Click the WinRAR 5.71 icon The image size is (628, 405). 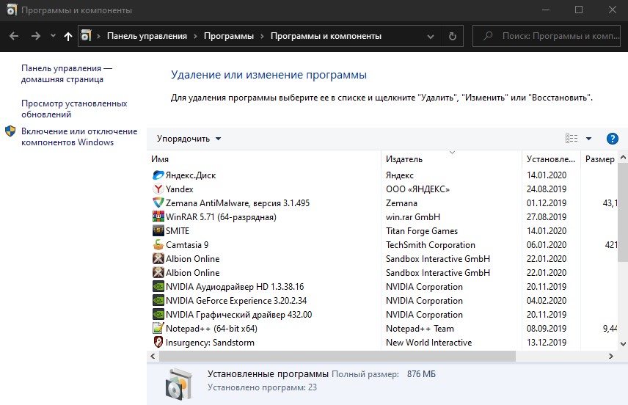click(x=158, y=216)
